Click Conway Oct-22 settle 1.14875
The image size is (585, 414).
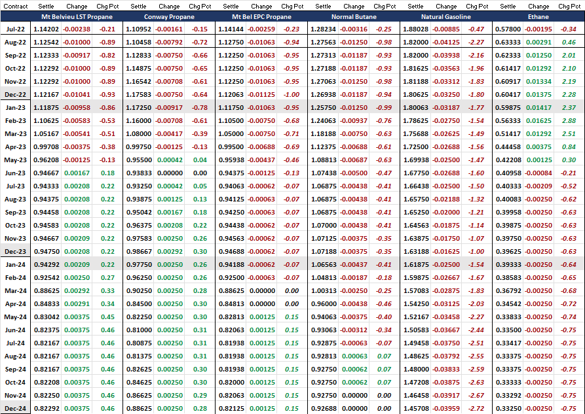[138, 69]
